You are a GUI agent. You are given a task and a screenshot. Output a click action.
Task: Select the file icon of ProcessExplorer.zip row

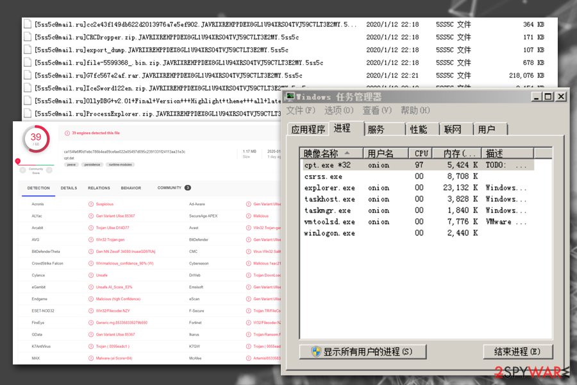click(x=28, y=114)
